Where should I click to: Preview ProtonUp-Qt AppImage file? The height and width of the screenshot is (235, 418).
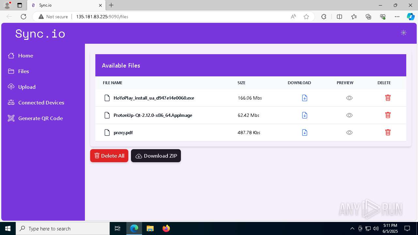tap(349, 115)
